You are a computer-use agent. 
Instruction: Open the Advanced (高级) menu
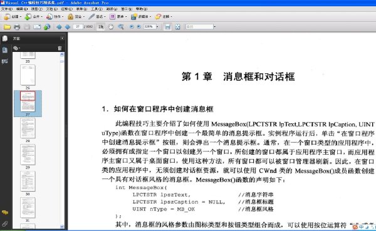pos(112,9)
